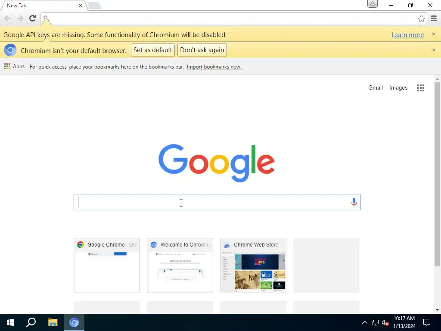Open the Chromium hamburger menu
This screenshot has height=331, width=441.
pos(434,19)
